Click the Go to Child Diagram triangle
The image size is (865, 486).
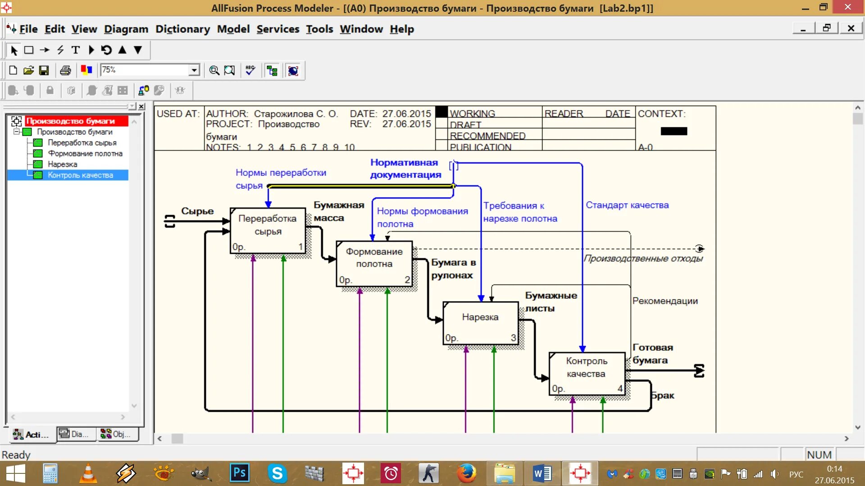(138, 50)
